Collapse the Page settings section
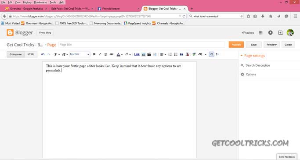 [x=253, y=56]
